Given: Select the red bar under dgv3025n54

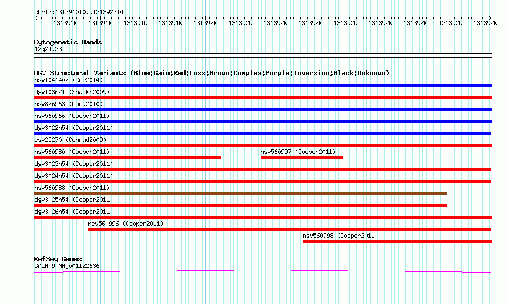Looking at the screenshot, I should pyautogui.click(x=240, y=205).
